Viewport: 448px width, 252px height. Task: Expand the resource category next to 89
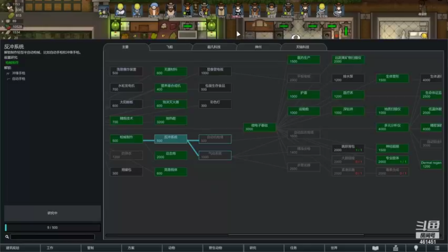[x=3, y=21]
